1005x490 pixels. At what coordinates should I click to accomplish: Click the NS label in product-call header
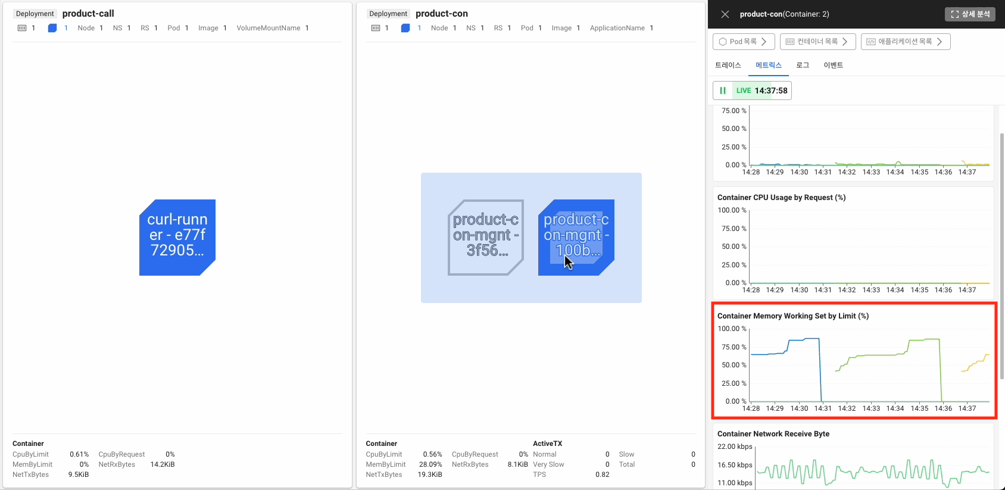coord(118,28)
